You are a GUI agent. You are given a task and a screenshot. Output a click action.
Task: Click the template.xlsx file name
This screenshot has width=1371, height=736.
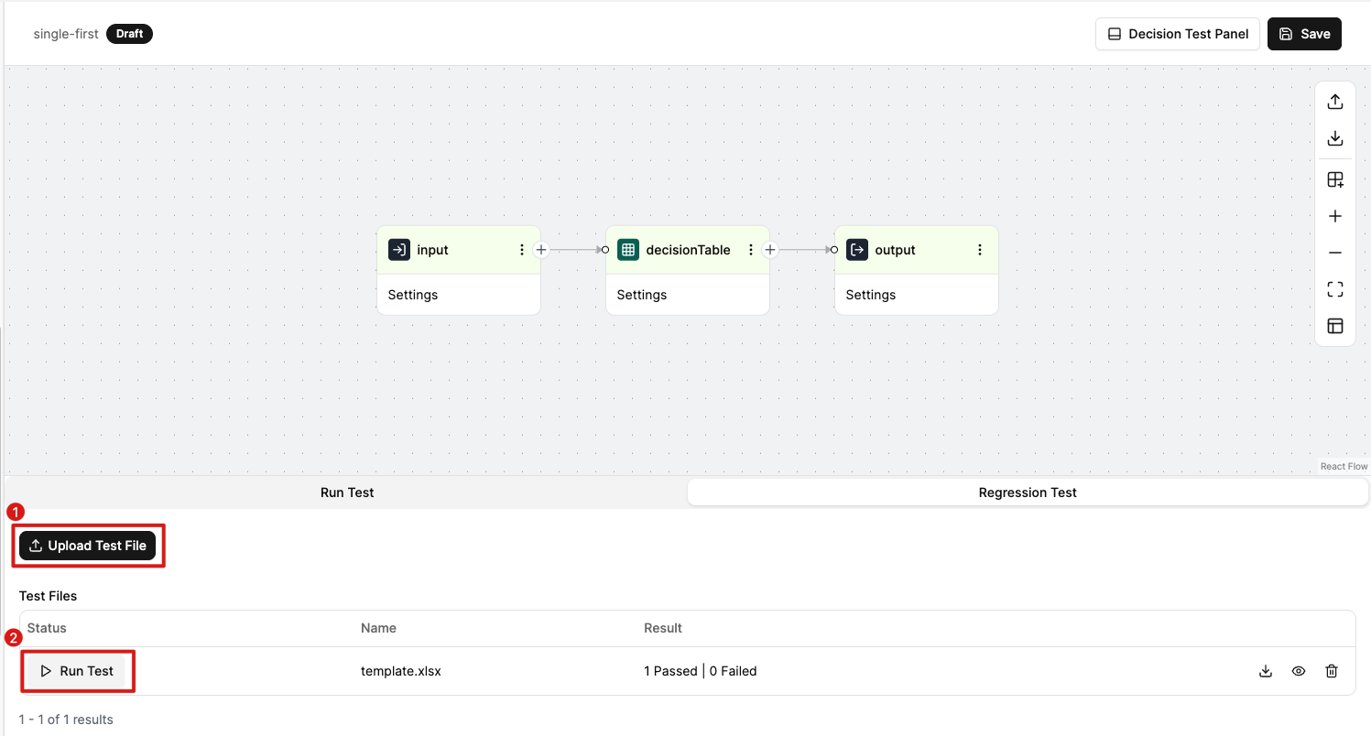point(401,671)
